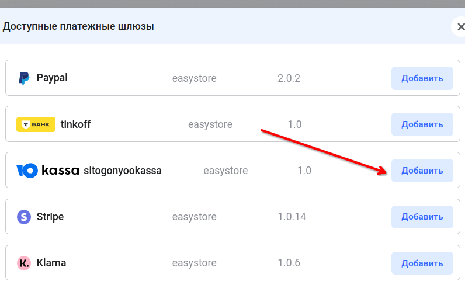The height and width of the screenshot is (288, 465).
Task: Click the YooKassa logo
Action: tap(48, 171)
